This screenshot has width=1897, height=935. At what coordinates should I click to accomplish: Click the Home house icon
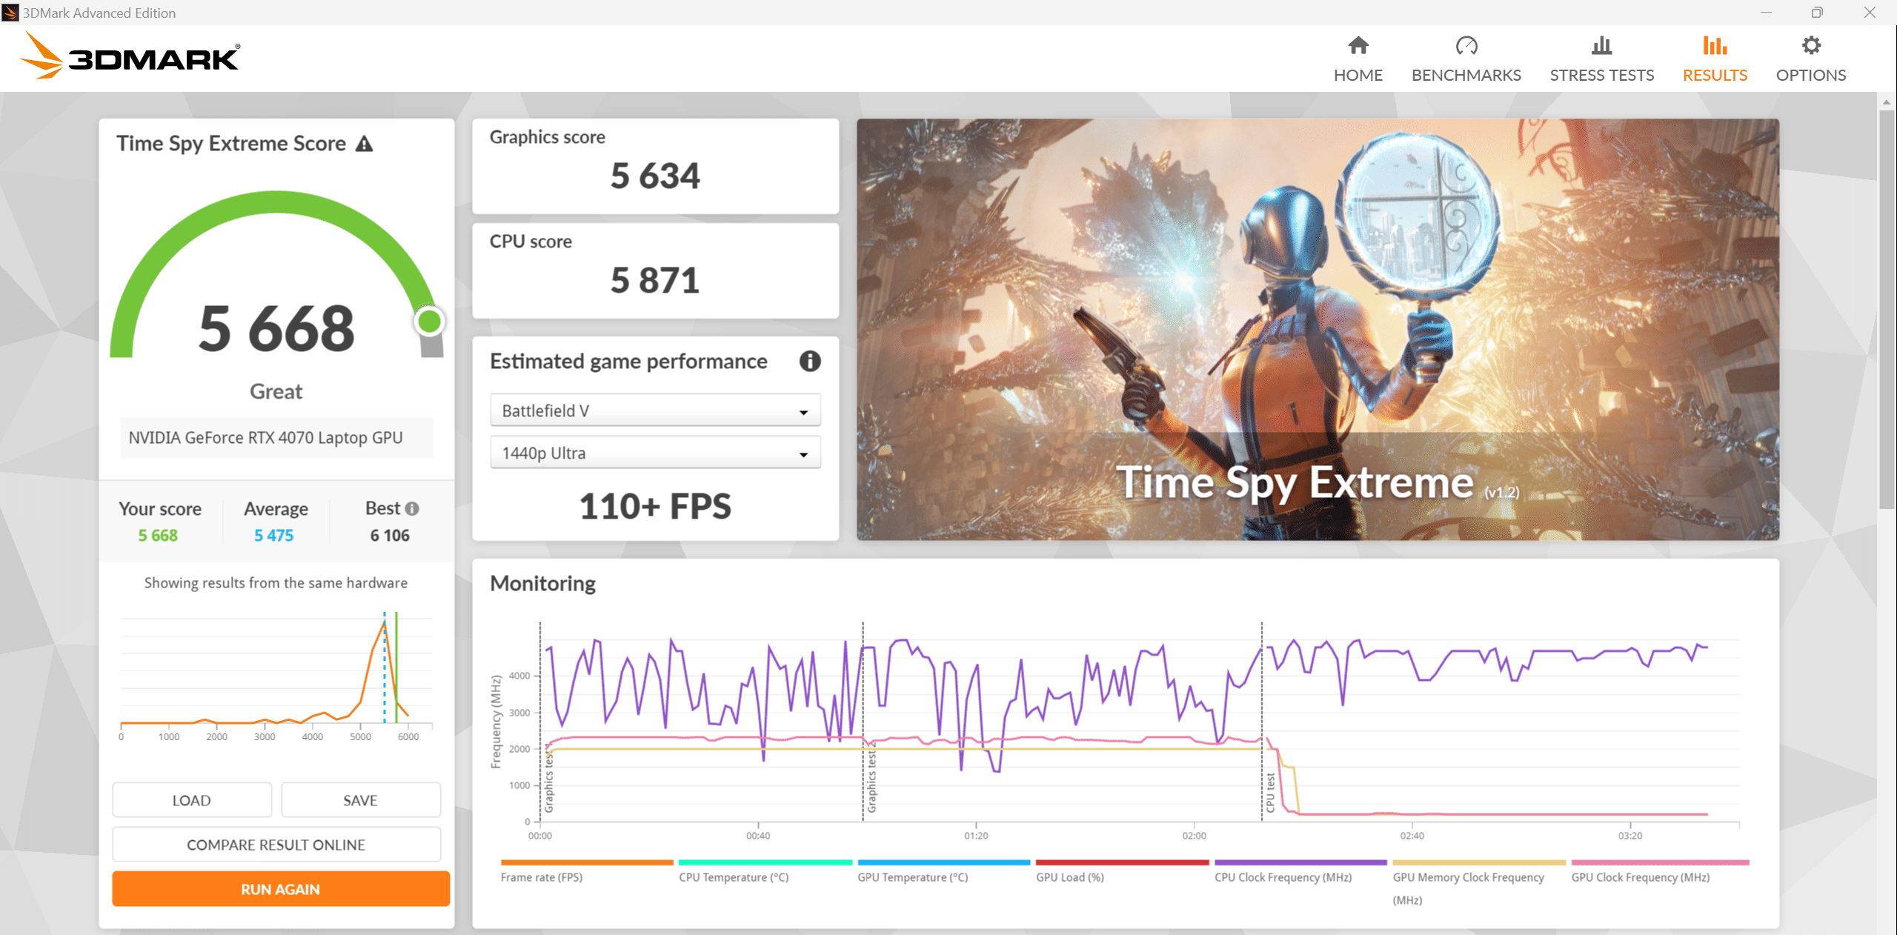[x=1358, y=46]
